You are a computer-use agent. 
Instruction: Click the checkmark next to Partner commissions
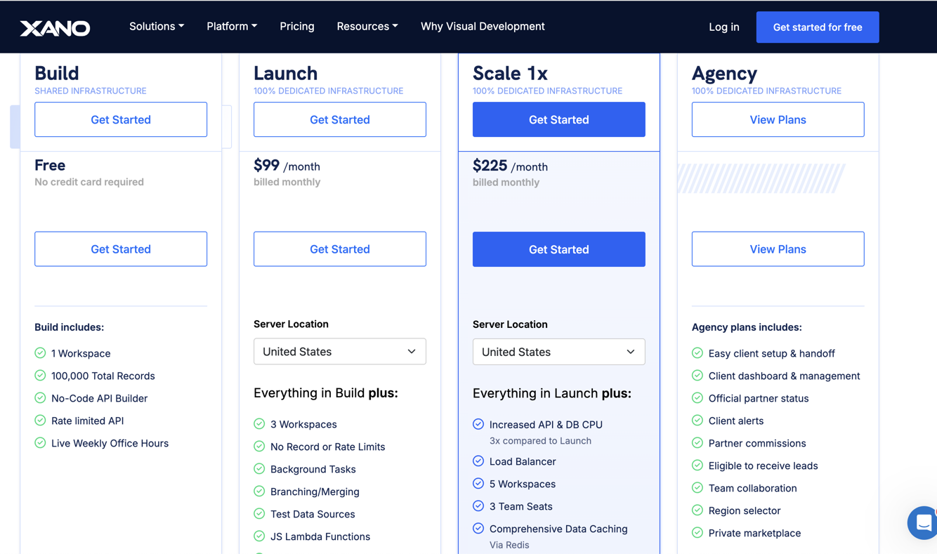click(697, 443)
